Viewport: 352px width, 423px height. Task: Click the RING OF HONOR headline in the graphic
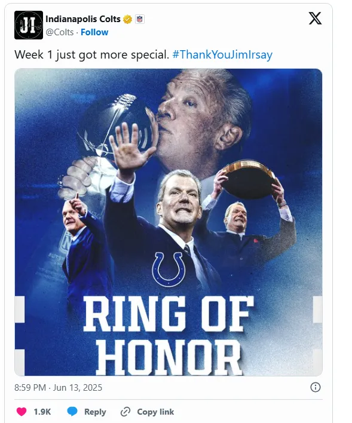[x=169, y=335]
